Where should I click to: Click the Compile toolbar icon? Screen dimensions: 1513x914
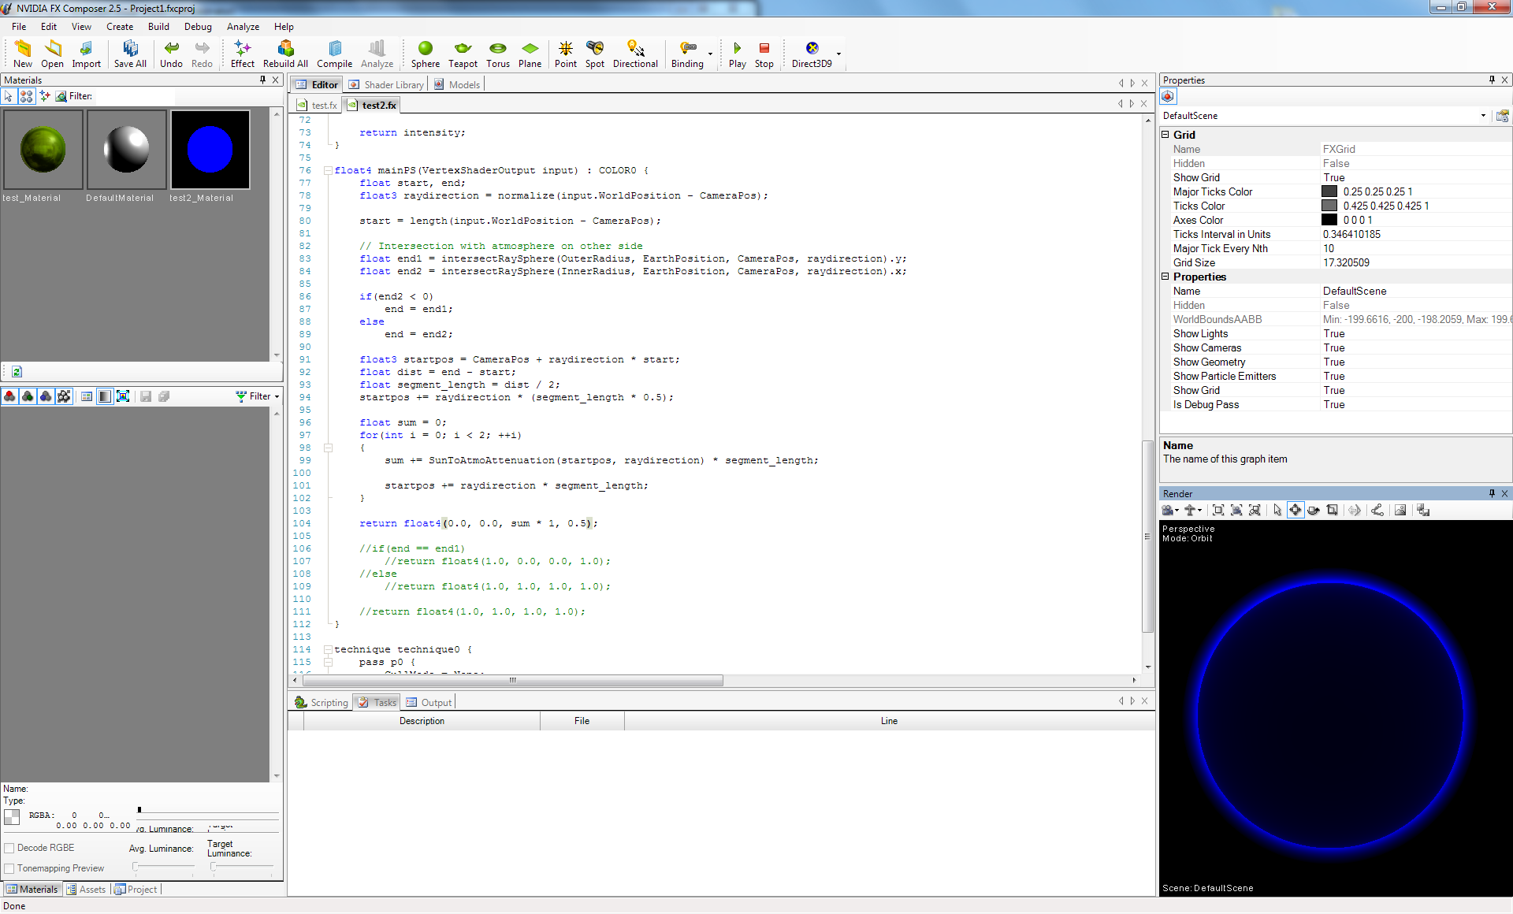tap(334, 54)
